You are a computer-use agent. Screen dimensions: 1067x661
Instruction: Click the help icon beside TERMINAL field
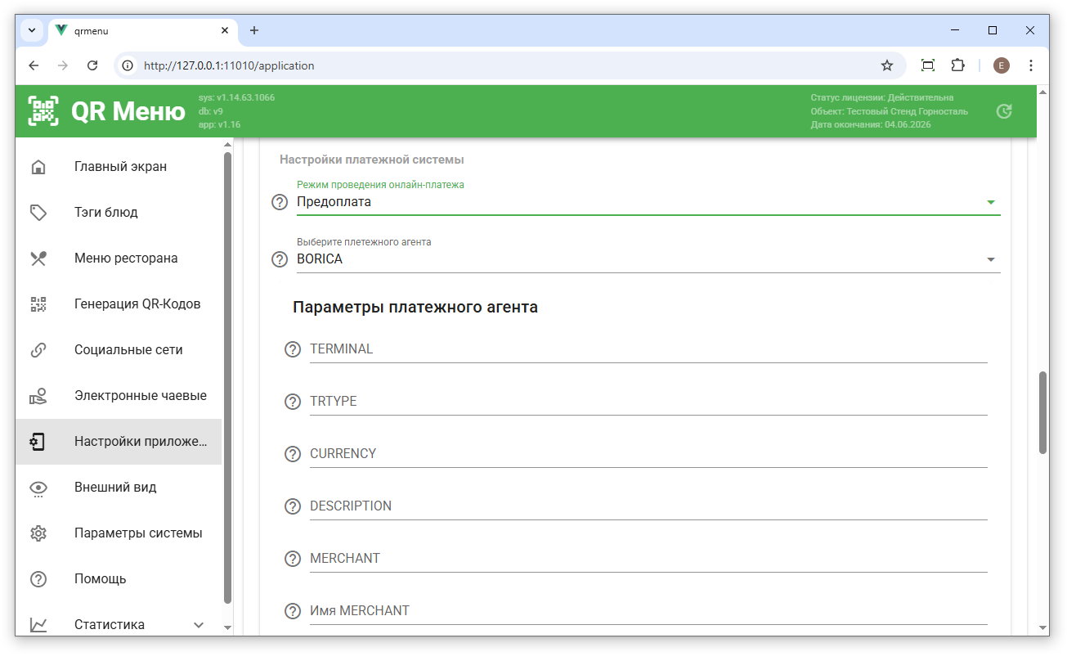click(293, 349)
